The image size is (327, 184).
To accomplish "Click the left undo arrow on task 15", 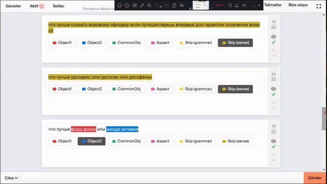I will [x=273, y=154].
